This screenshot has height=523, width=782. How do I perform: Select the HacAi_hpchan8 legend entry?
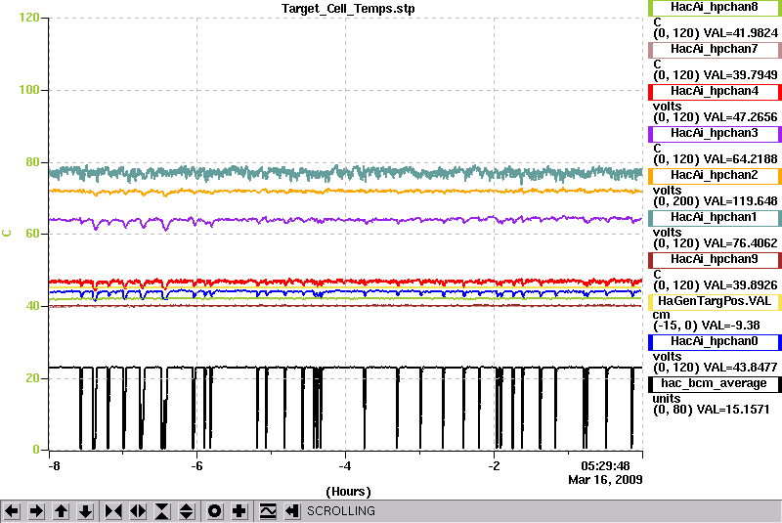click(x=715, y=8)
